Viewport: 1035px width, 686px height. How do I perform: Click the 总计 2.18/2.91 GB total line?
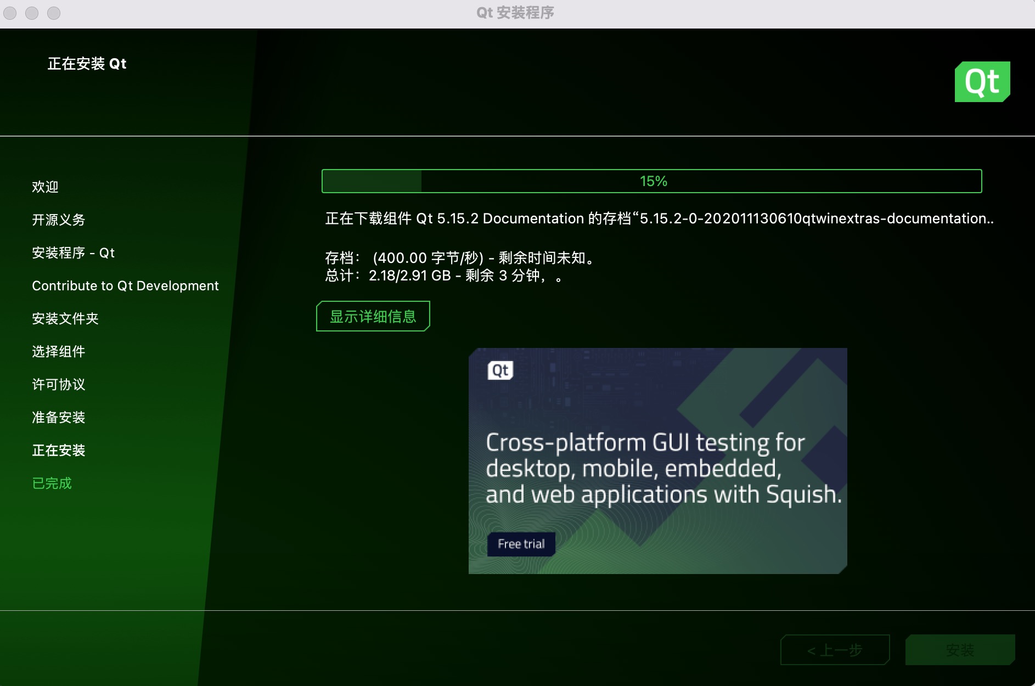click(443, 275)
